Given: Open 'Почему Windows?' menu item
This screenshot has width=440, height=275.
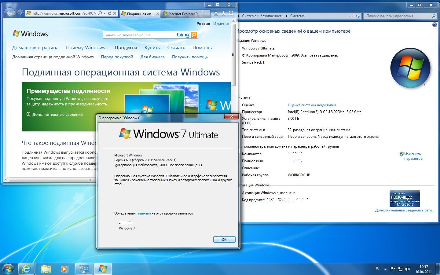Looking at the screenshot, I should (x=87, y=48).
